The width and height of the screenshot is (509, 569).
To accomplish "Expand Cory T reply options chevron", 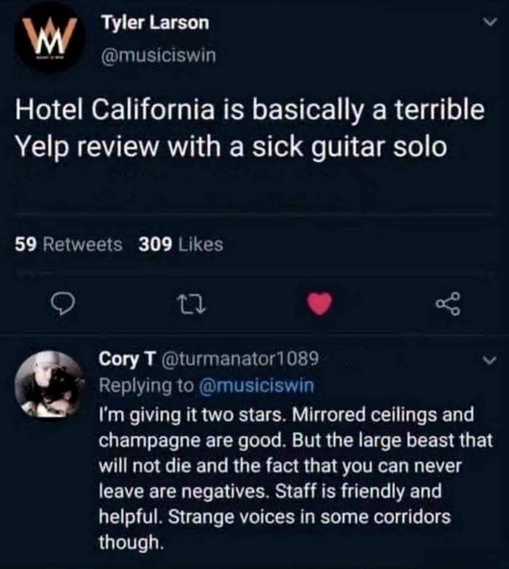I will click(x=489, y=360).
